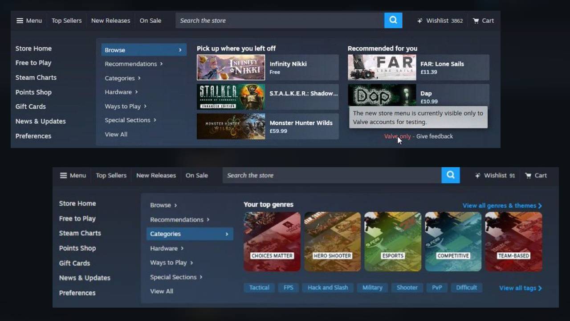Image resolution: width=570 pixels, height=321 pixels.
Task: Select Top Sellers in the lower bar
Action: pyautogui.click(x=111, y=175)
